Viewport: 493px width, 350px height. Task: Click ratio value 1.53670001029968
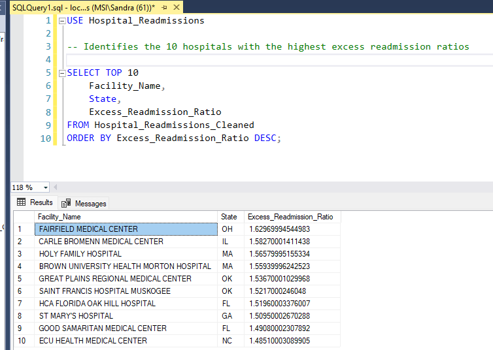click(x=292, y=279)
